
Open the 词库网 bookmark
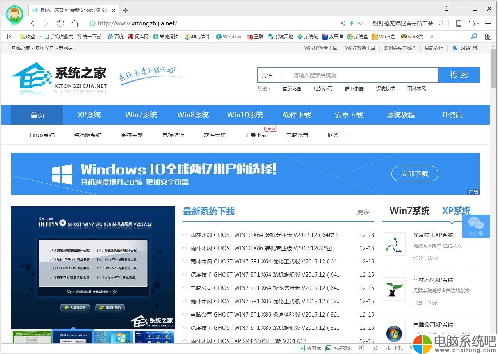tap(138, 37)
